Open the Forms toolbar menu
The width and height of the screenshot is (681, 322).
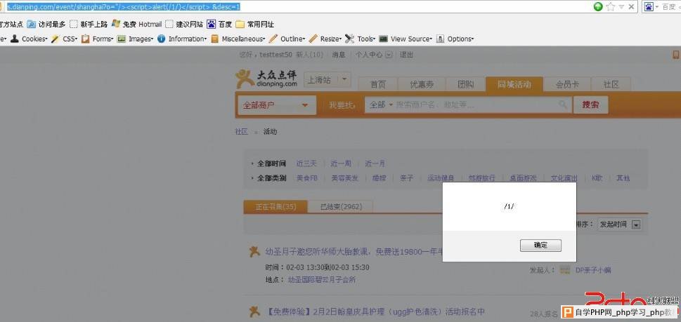[97, 39]
